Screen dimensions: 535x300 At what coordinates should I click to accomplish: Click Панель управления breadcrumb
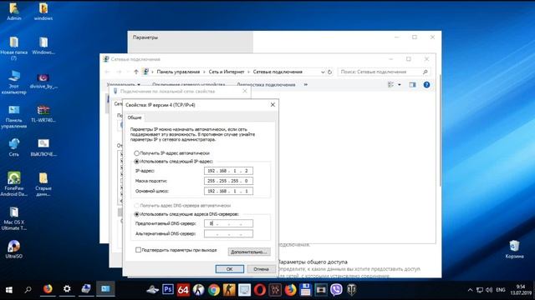pyautogui.click(x=178, y=72)
